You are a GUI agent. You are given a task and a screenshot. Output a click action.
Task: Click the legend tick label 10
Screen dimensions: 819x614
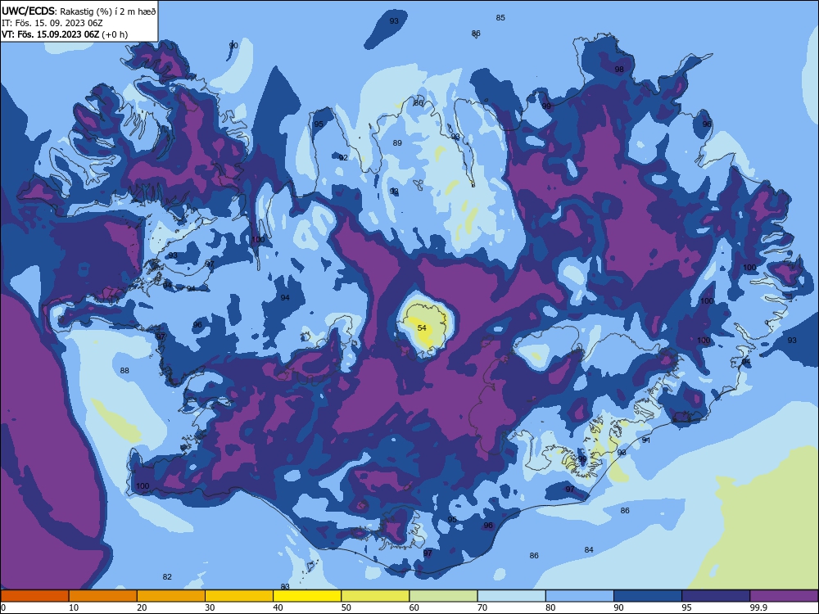pyautogui.click(x=74, y=607)
